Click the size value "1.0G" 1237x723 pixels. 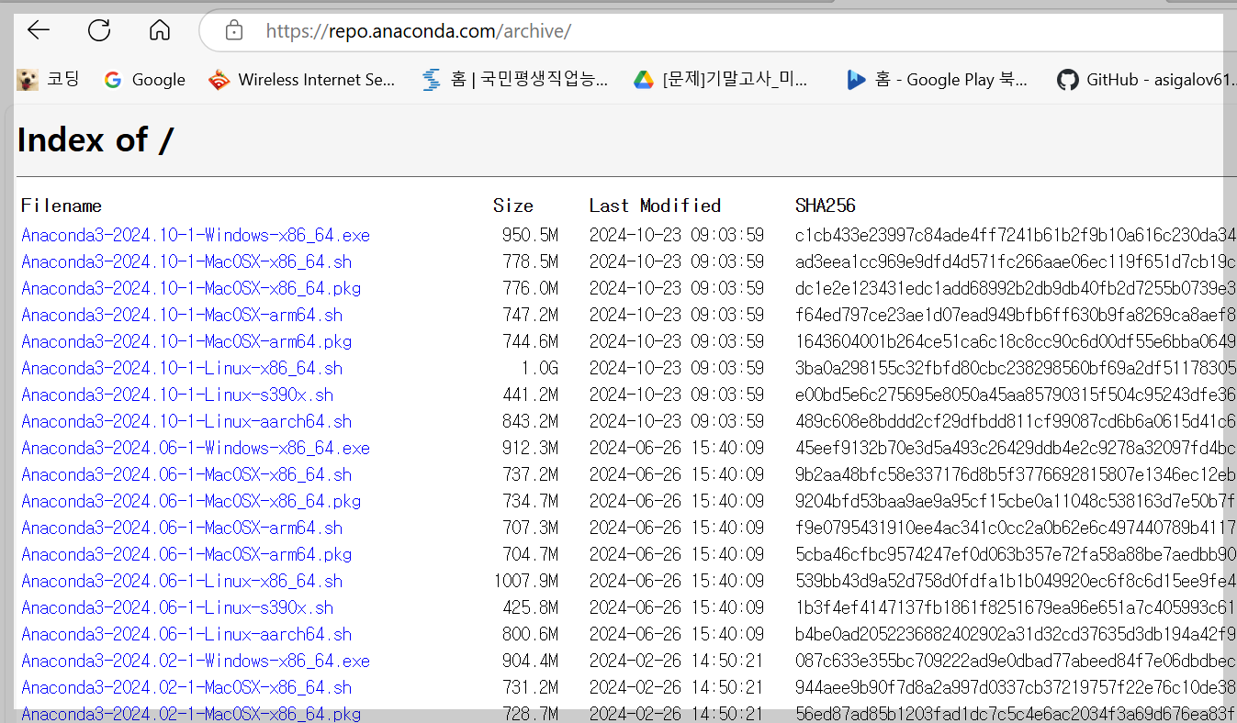pos(539,368)
